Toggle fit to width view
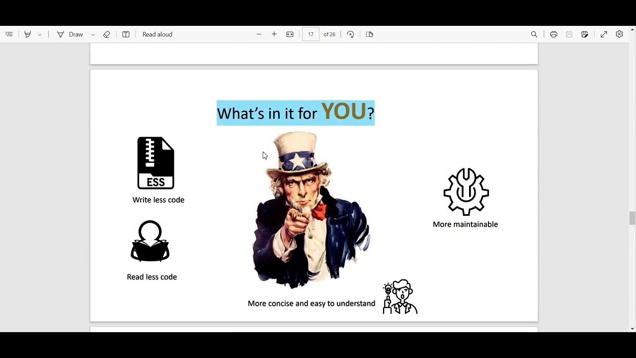Viewport: 636px width, 358px height. coord(290,34)
